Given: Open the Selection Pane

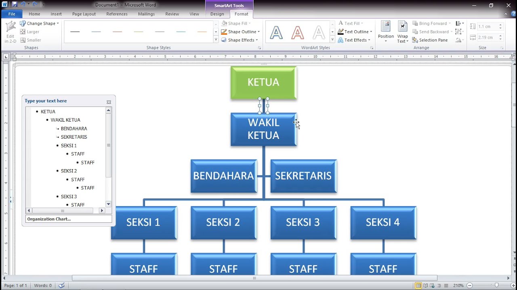Looking at the screenshot, I should pos(430,40).
